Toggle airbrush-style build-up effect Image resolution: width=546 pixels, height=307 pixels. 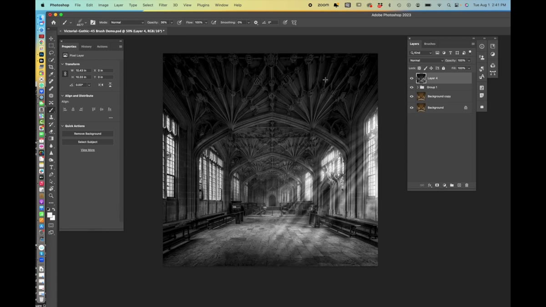point(214,22)
